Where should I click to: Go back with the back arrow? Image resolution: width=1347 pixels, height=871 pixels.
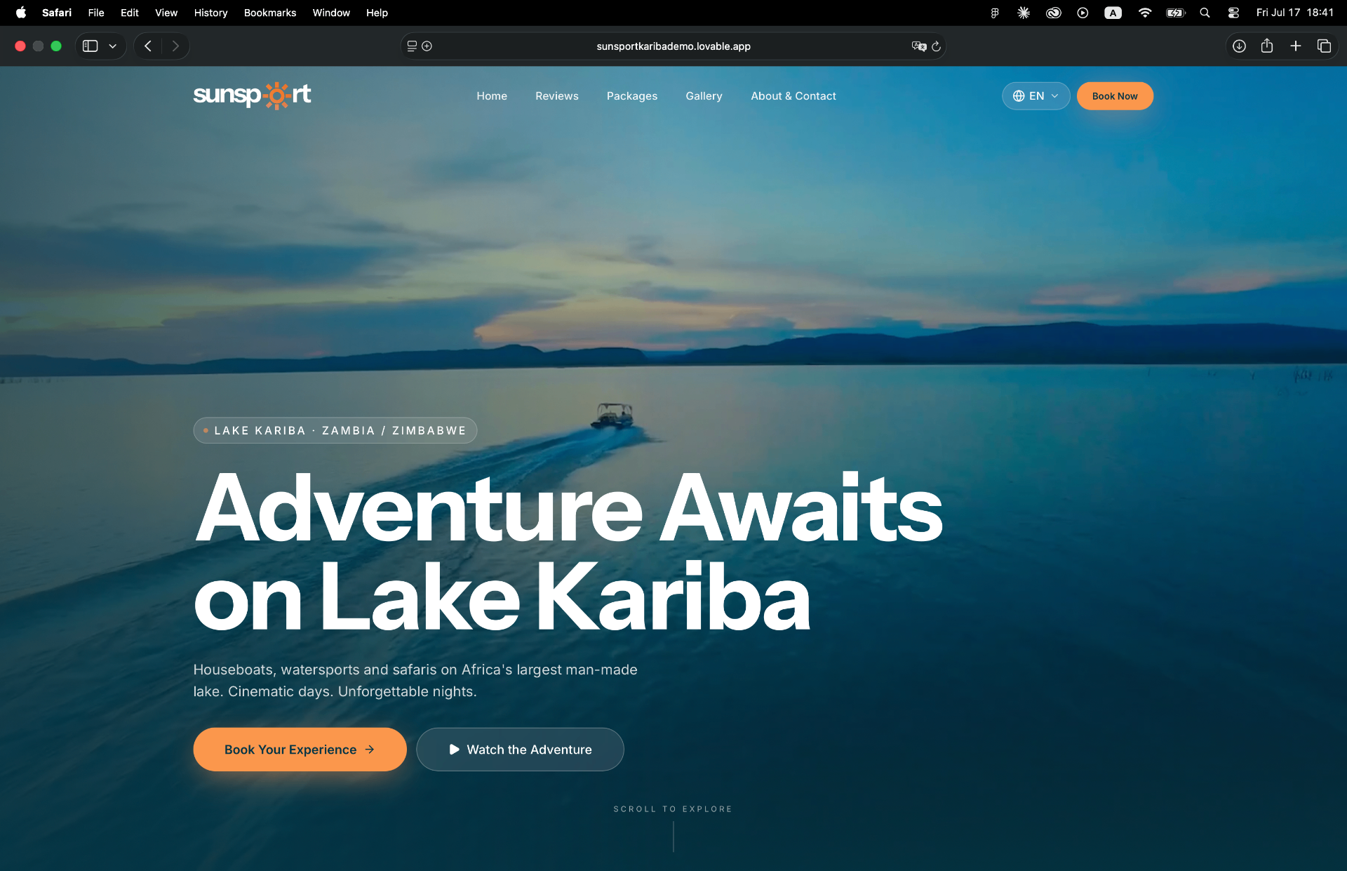[x=148, y=46]
